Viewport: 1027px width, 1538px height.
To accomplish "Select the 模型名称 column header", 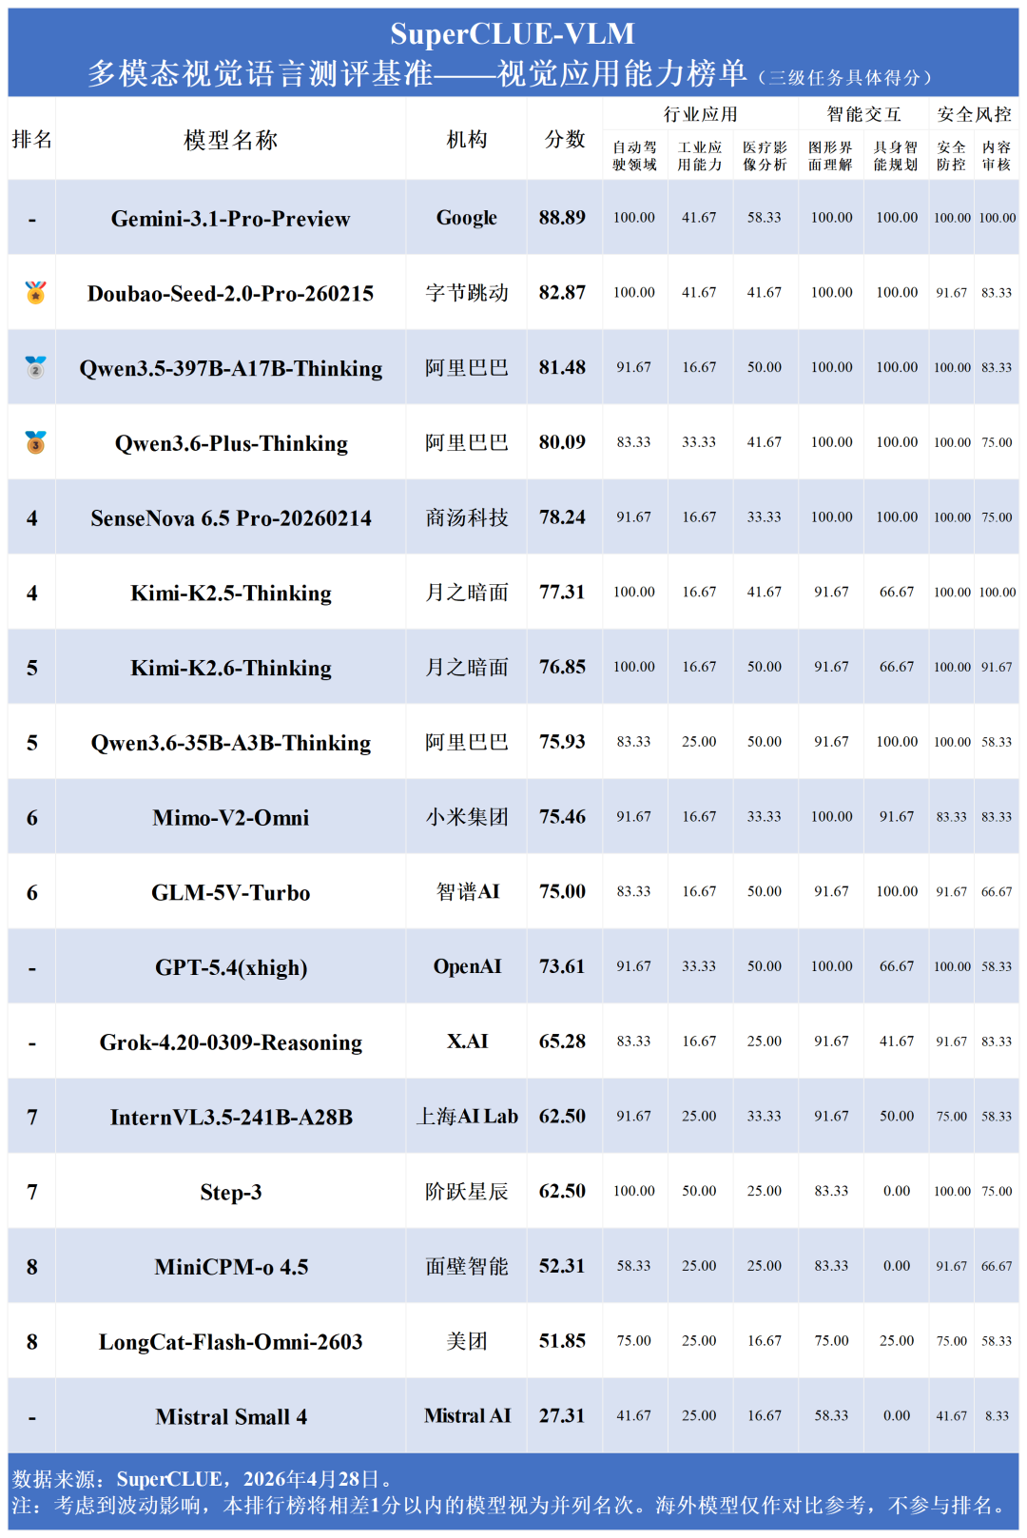I will 231,140.
